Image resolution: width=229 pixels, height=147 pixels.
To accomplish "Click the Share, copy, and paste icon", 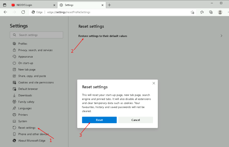I will [14, 76].
